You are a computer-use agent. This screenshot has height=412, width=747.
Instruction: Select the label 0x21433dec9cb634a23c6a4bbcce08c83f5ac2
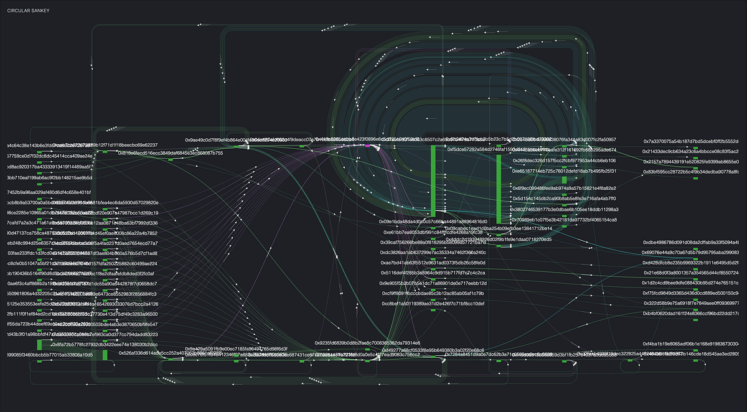691,151
